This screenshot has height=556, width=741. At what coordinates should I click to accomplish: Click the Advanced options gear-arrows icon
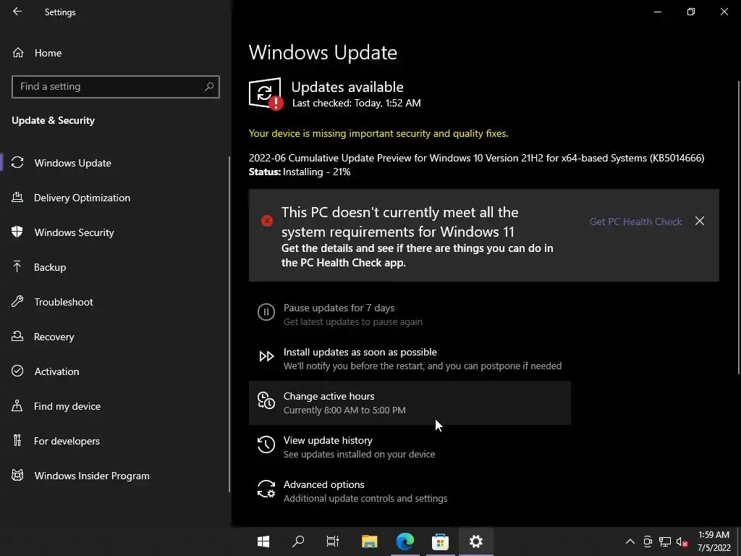(x=266, y=489)
